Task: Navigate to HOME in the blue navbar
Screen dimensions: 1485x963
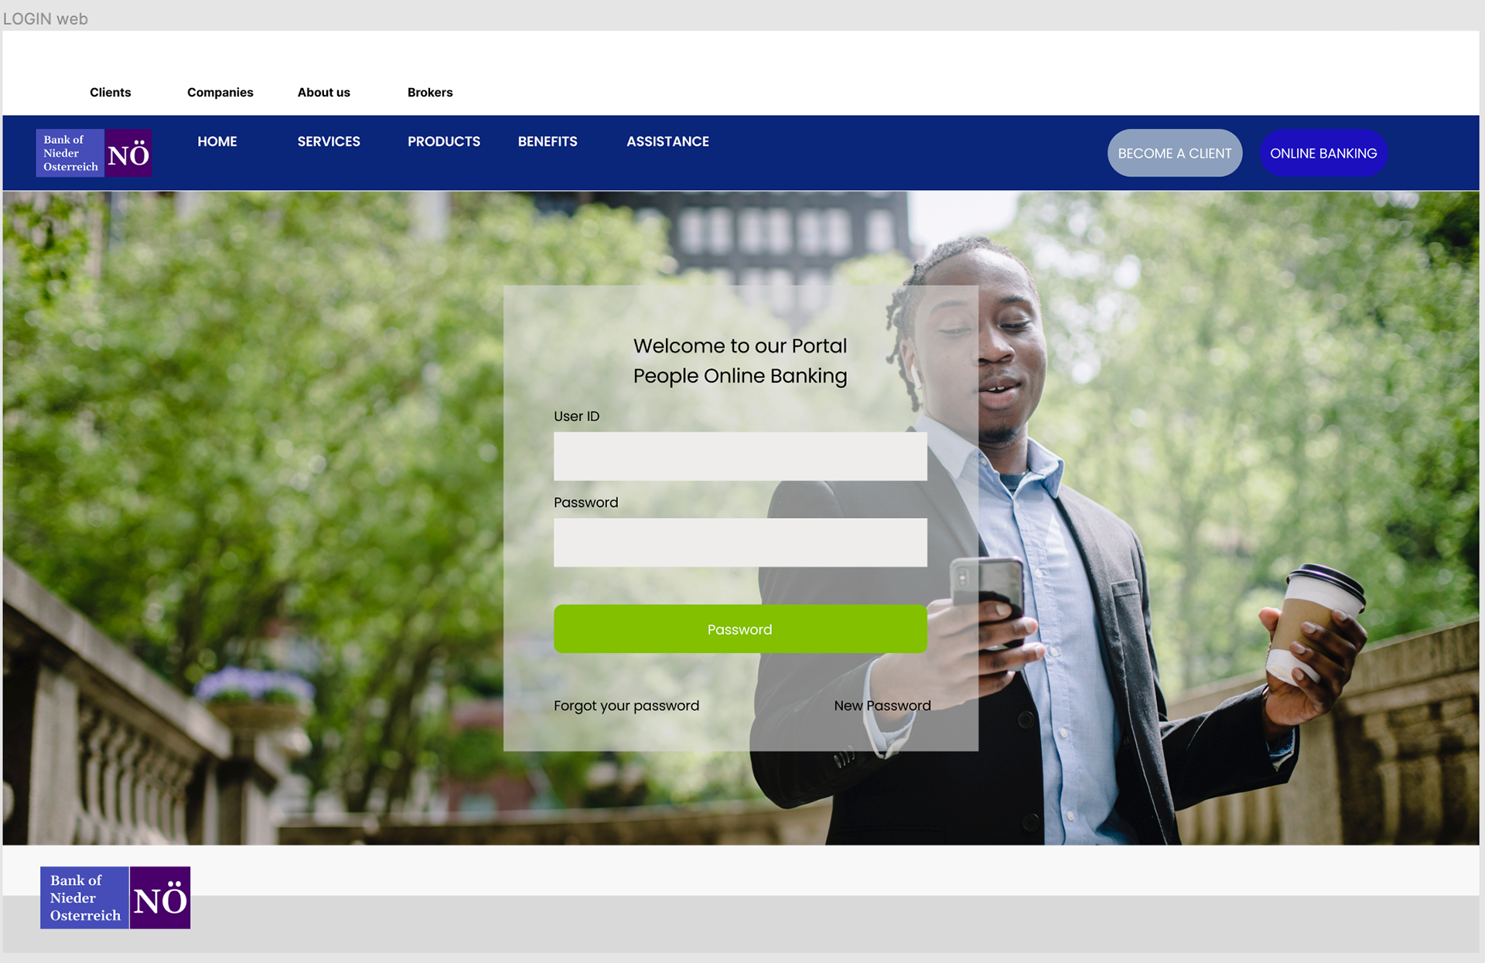Action: tap(217, 141)
